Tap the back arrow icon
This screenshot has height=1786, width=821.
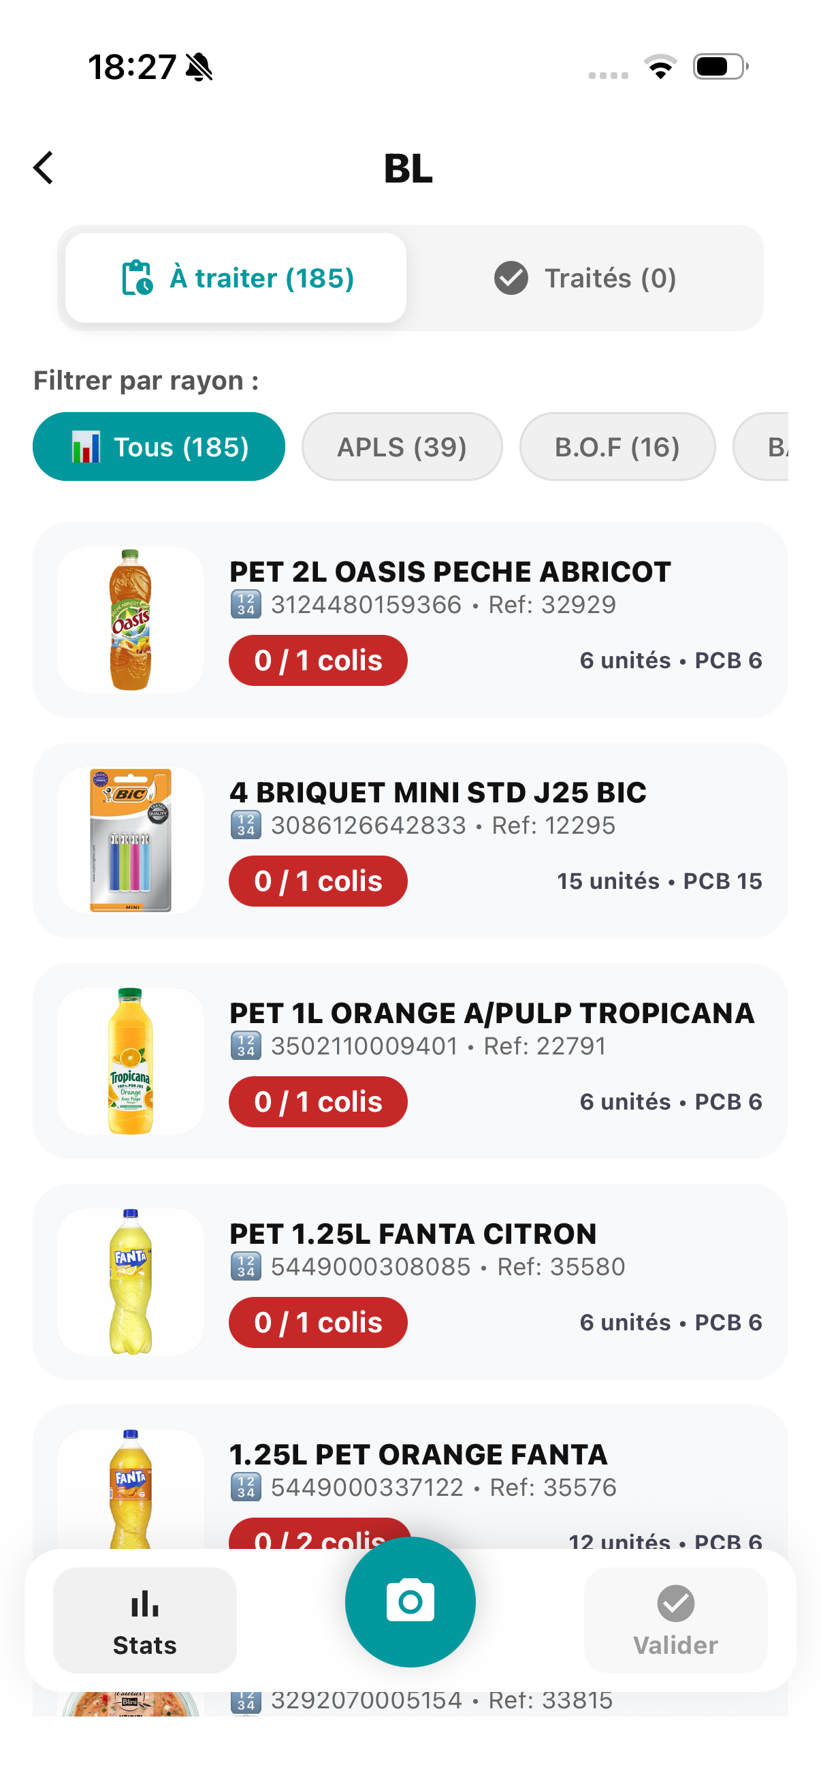pyautogui.click(x=43, y=168)
